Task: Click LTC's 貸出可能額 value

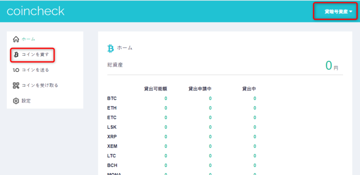Action: [166, 156]
